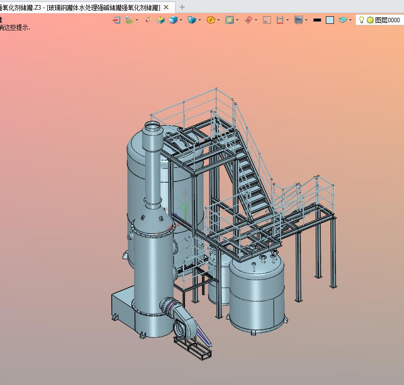Click the framed-square zoom view icon
This screenshot has width=404, height=385.
[x=229, y=20]
